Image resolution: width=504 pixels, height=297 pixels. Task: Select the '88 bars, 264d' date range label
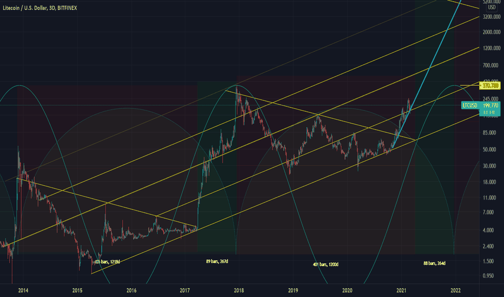434,264
